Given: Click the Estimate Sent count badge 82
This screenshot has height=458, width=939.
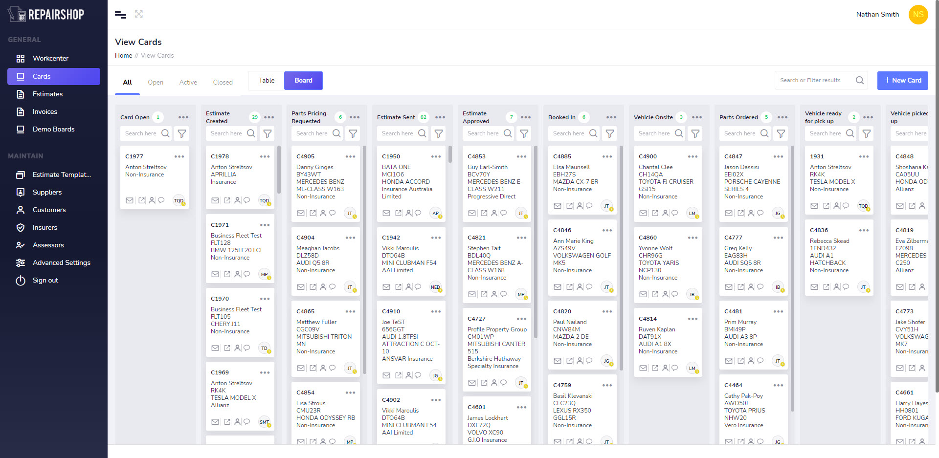Looking at the screenshot, I should tap(424, 117).
